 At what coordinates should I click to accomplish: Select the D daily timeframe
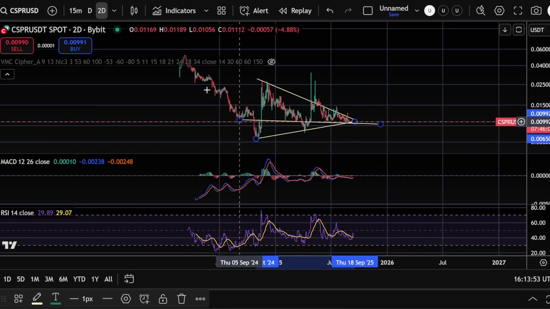pyautogui.click(x=90, y=11)
